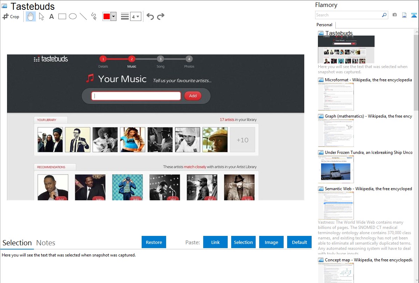Viewport: 419px width, 283px height.
Task: Click the camera capture snapshot icon
Action: point(395,15)
